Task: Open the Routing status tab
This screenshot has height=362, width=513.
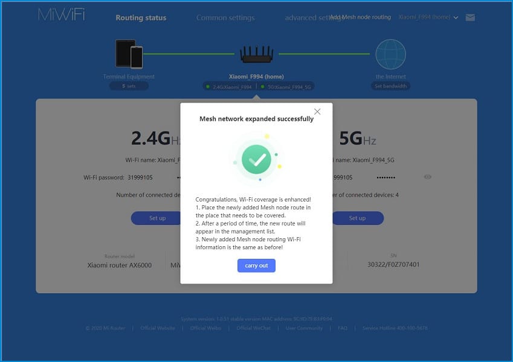Action: click(x=141, y=17)
